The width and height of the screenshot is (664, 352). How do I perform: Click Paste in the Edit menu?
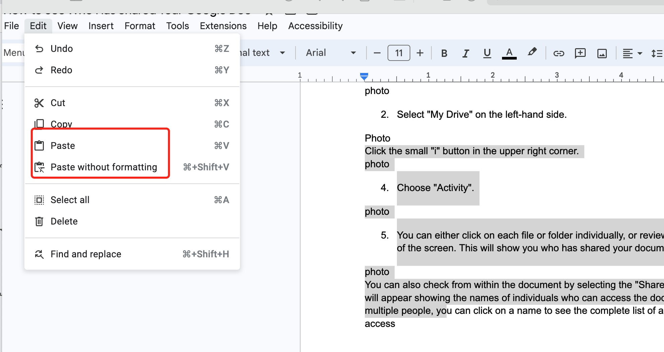click(x=132, y=146)
